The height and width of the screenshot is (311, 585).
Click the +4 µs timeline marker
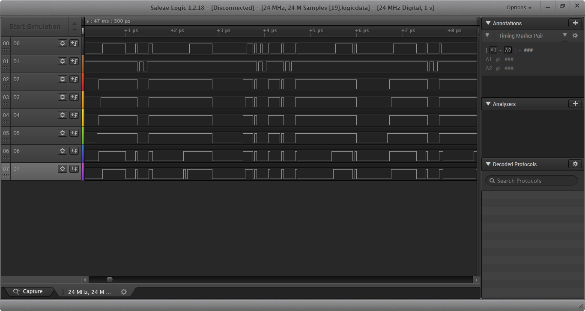coord(270,31)
